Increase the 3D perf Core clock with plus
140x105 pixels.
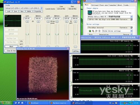click(67, 22)
